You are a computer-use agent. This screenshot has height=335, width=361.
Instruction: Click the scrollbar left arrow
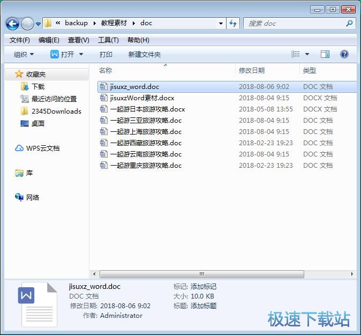point(94,274)
